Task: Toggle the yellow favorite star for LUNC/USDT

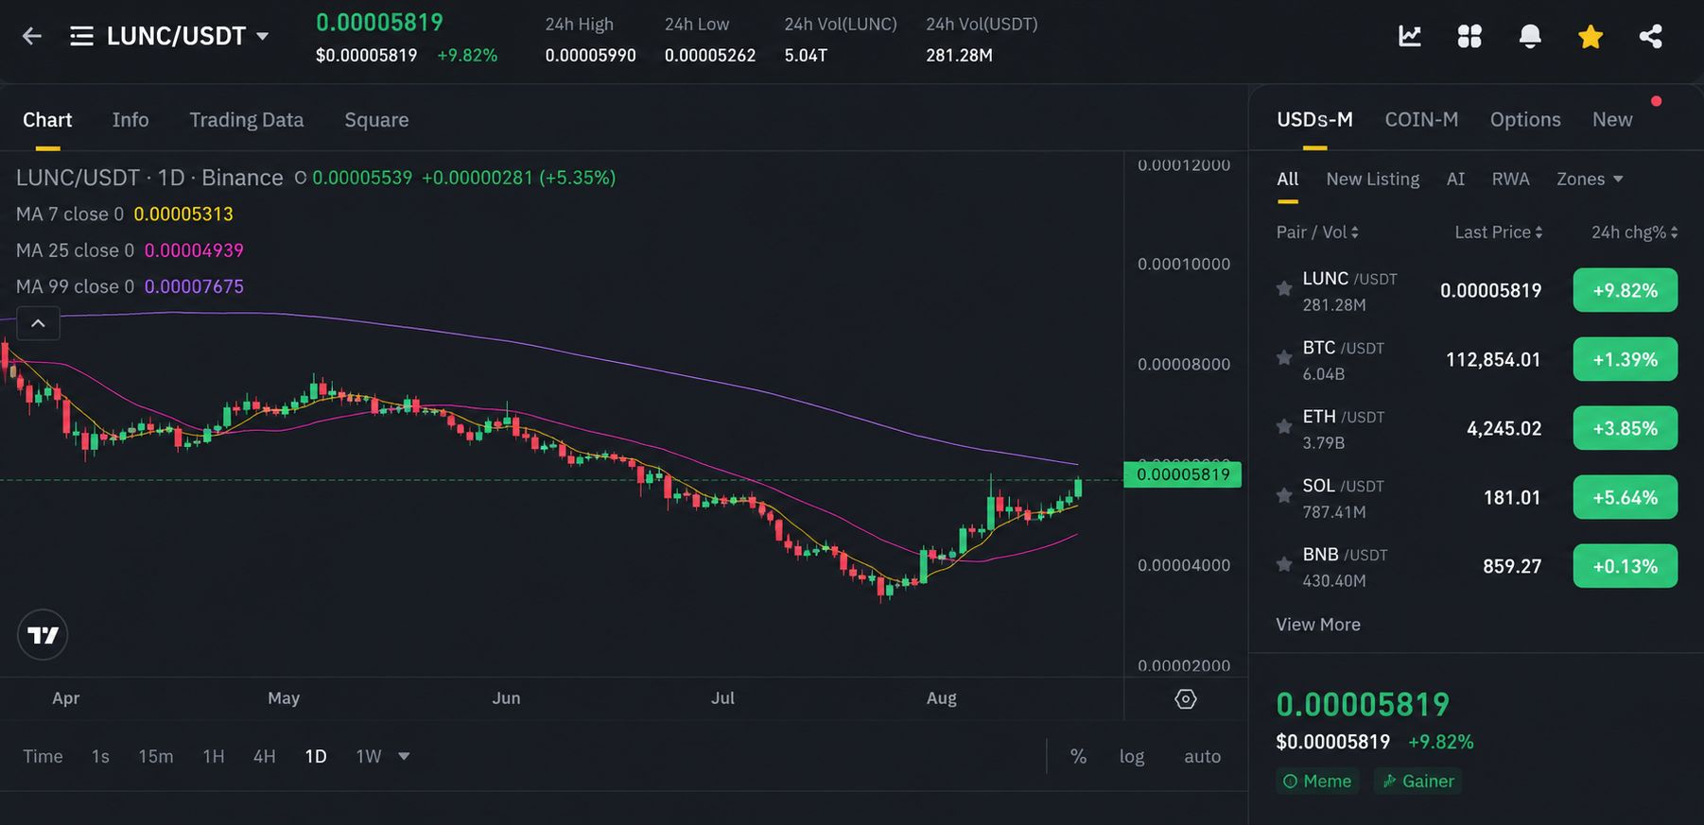Action: point(1591,37)
